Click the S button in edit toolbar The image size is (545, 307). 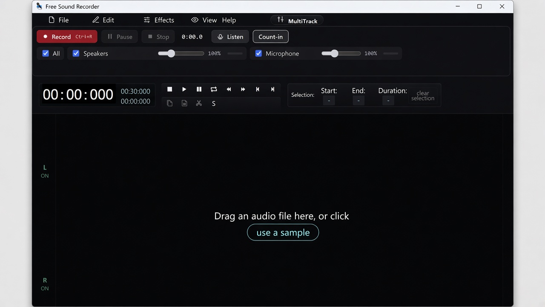pyautogui.click(x=214, y=104)
